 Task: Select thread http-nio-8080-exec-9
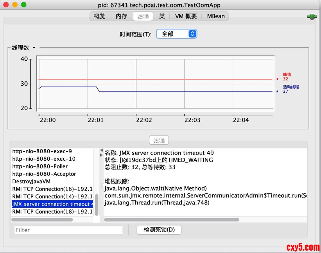coord(52,151)
